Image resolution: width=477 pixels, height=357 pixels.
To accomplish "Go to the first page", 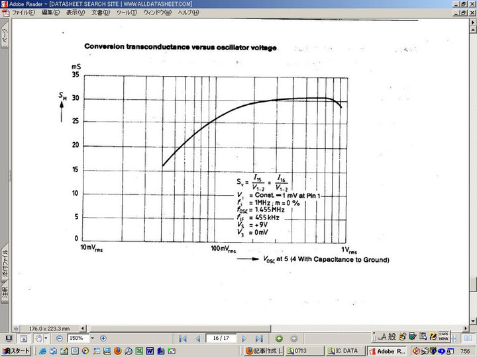I will 183,338.
